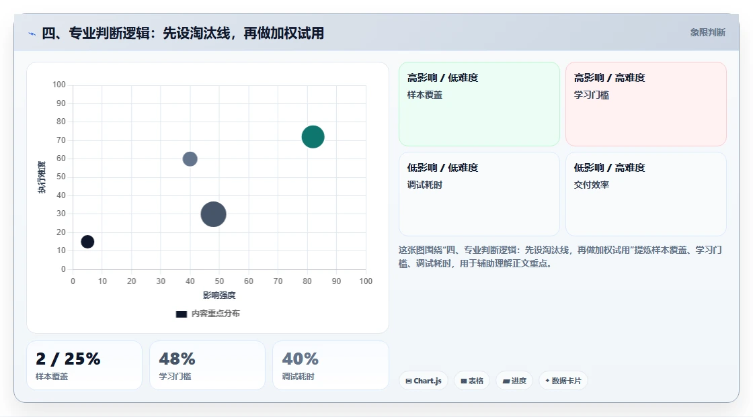
Task: Click the 内容重点分布 legend label
Action: pyautogui.click(x=216, y=314)
